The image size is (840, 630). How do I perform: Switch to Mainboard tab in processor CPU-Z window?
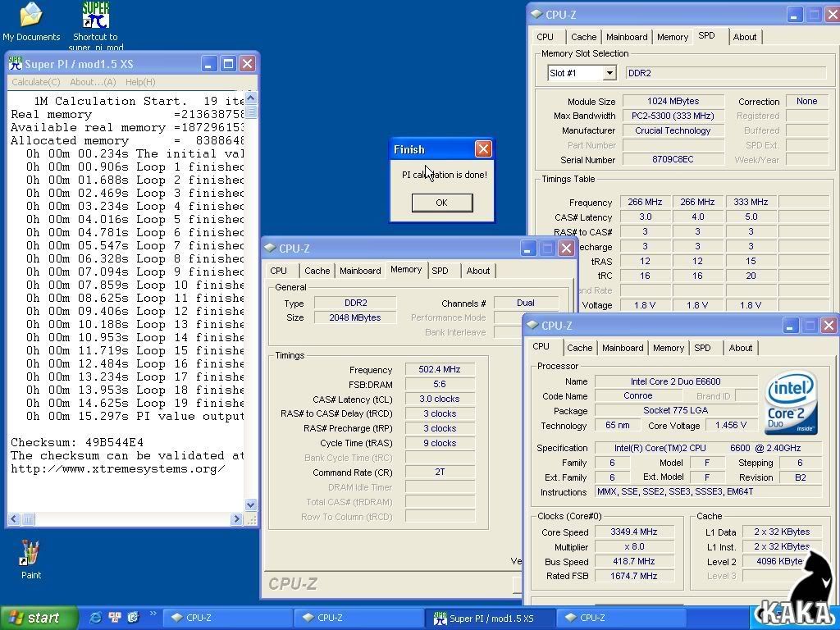tap(623, 348)
